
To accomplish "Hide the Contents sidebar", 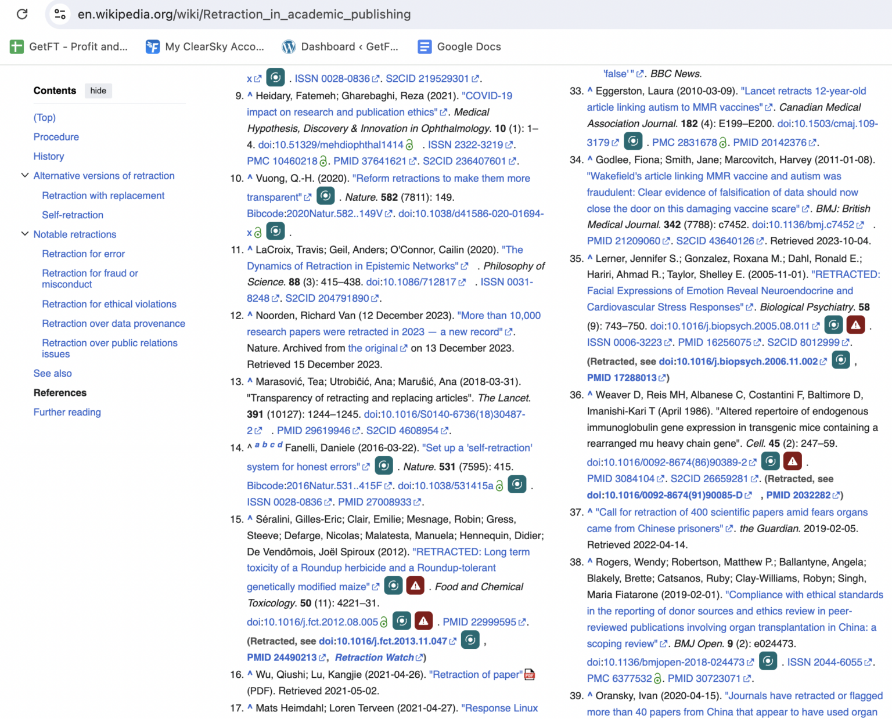I will 98,91.
